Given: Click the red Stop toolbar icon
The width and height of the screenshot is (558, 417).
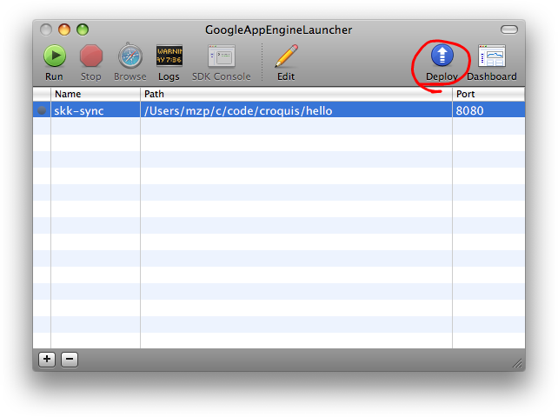Looking at the screenshot, I should coord(91,56).
